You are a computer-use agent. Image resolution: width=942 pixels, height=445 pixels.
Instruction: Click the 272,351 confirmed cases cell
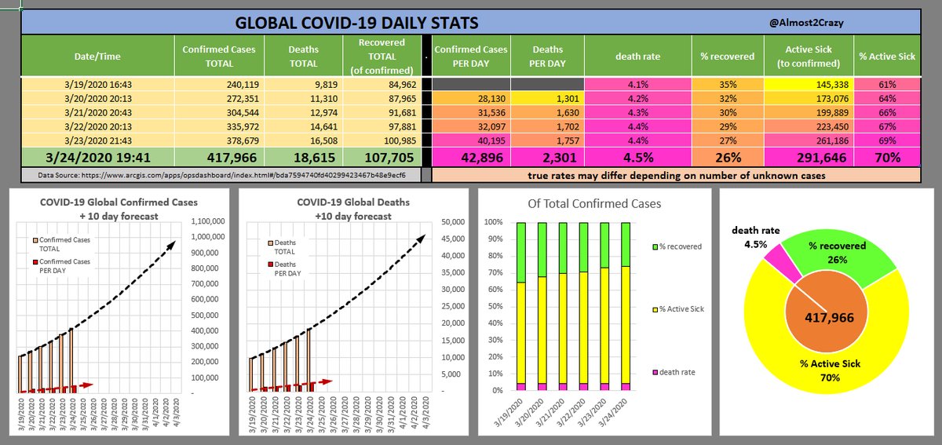click(x=217, y=99)
